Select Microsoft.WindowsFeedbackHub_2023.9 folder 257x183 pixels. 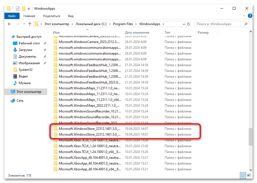[123, 82]
